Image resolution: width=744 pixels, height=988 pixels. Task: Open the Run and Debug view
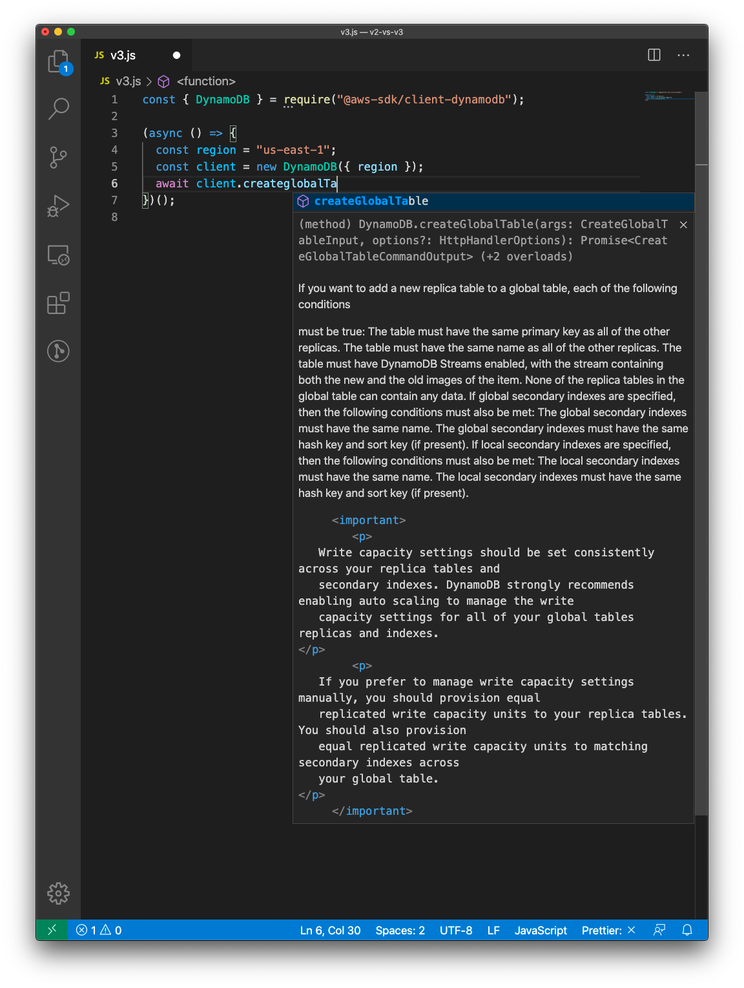click(x=58, y=205)
